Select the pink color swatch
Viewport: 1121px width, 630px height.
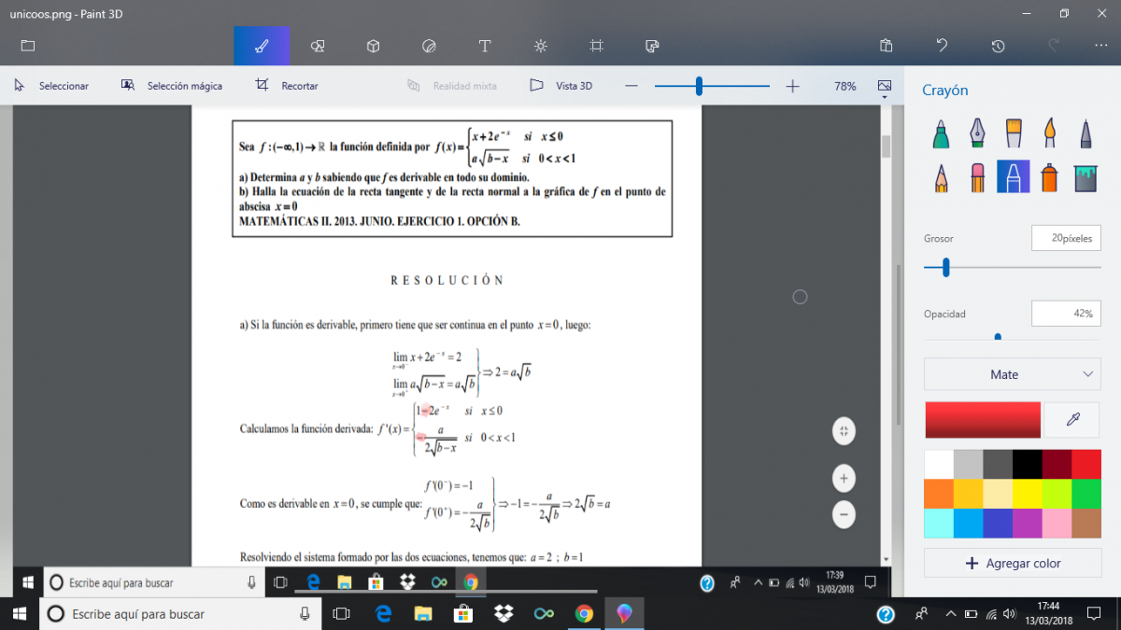tap(1056, 524)
